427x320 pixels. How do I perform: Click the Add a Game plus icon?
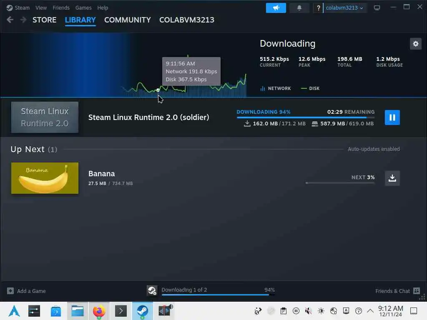pos(10,291)
